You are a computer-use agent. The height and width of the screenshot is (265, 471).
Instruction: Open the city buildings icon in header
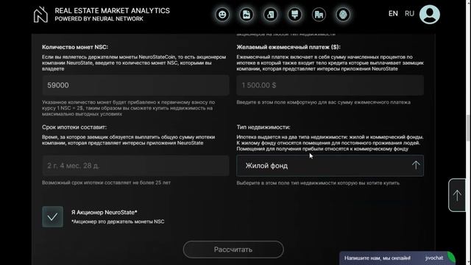point(319,15)
